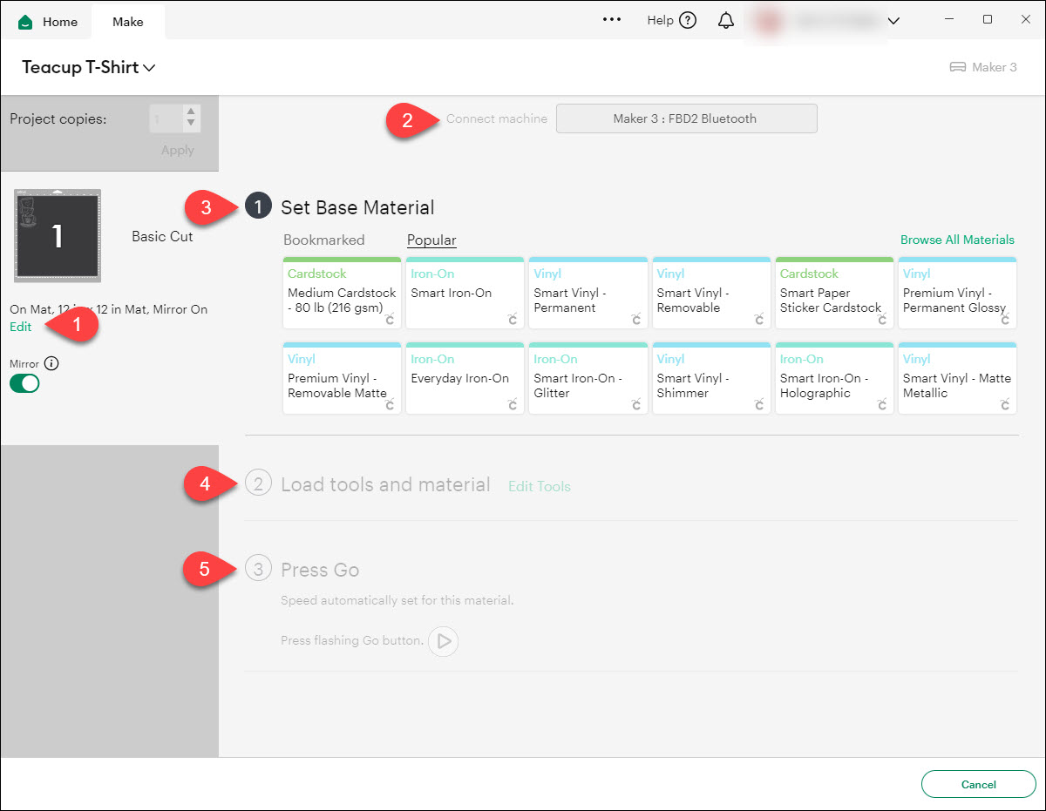This screenshot has width=1046, height=811.
Task: Pick Smart Paper Sticker Cardstock
Action: [834, 293]
